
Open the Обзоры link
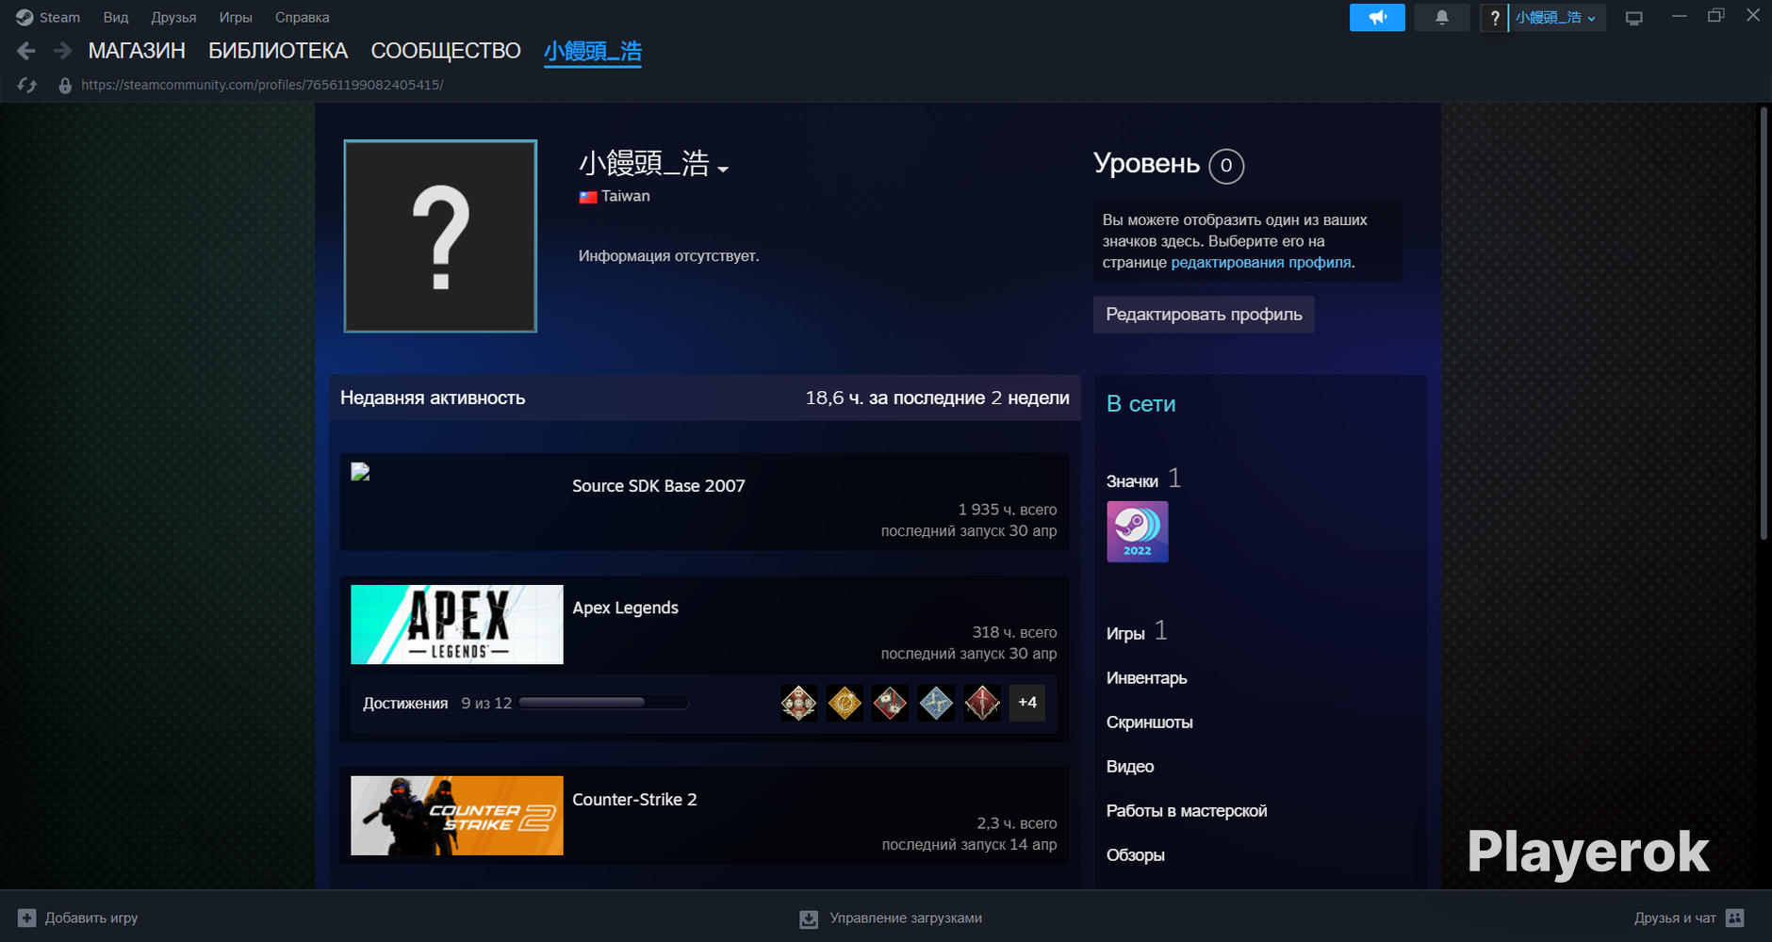point(1136,855)
